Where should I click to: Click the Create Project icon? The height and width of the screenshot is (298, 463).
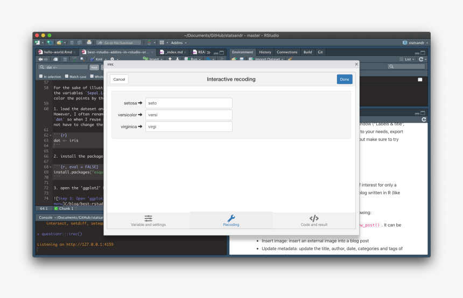click(x=50, y=43)
